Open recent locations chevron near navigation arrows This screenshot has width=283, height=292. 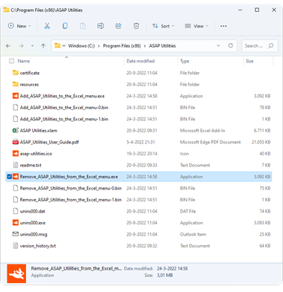pyautogui.click(x=33, y=46)
